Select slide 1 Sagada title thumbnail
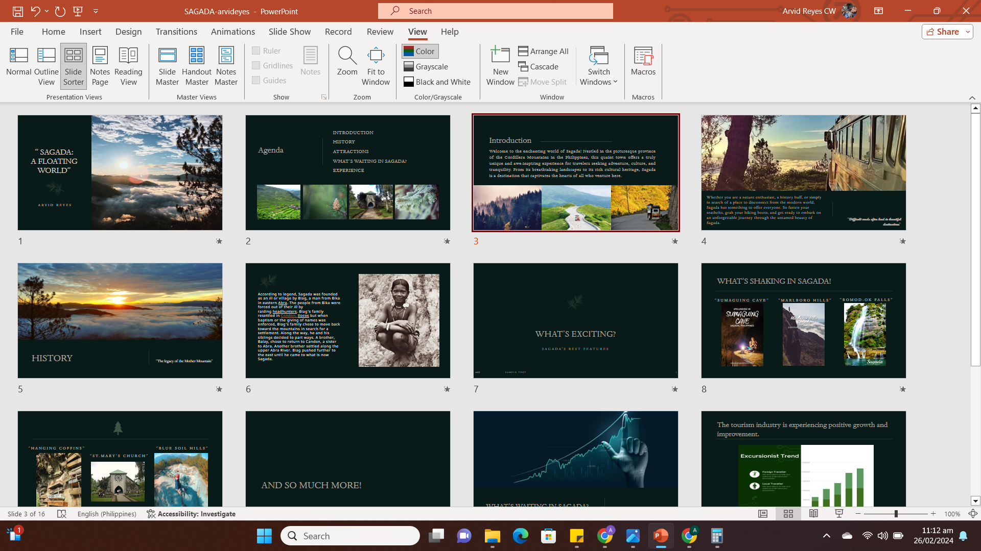Image resolution: width=981 pixels, height=551 pixels. (x=120, y=172)
